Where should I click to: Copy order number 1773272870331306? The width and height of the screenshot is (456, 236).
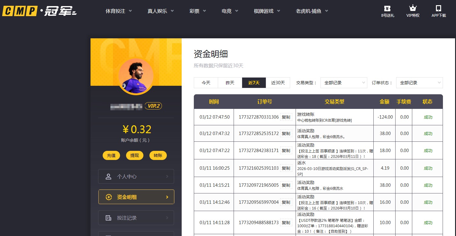[286, 117]
